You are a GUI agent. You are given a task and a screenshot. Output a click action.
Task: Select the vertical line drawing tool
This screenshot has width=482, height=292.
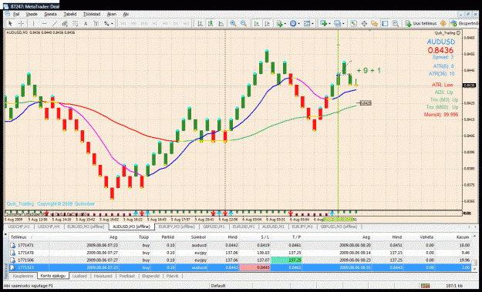tap(33, 23)
